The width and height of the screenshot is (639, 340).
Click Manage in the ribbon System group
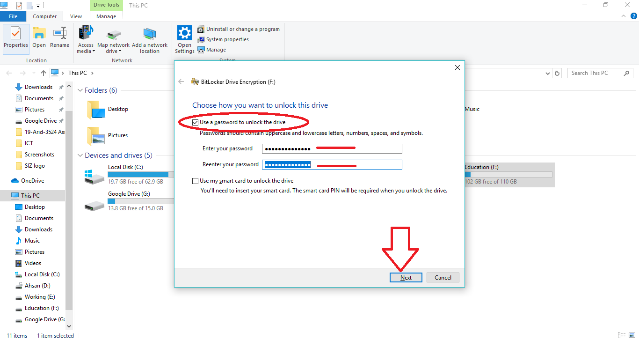[x=212, y=50]
